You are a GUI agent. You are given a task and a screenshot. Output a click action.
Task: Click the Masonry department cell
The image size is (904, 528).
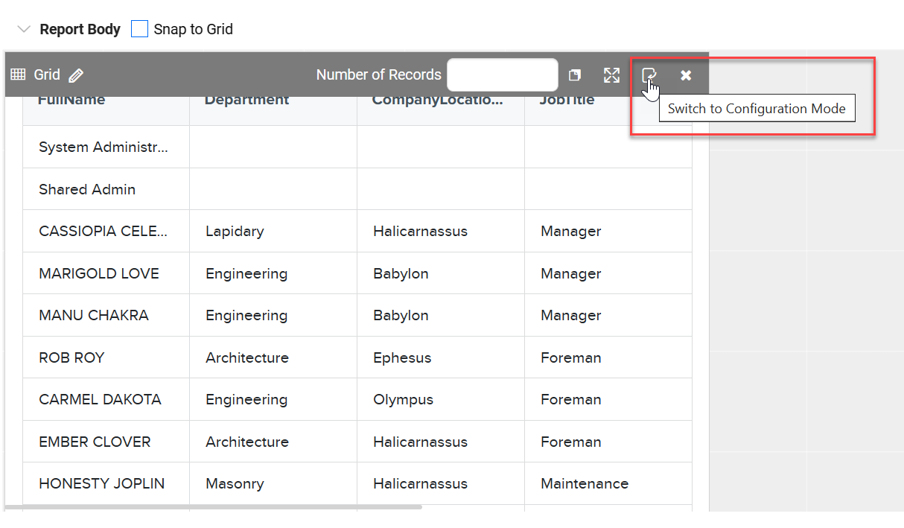[273, 483]
